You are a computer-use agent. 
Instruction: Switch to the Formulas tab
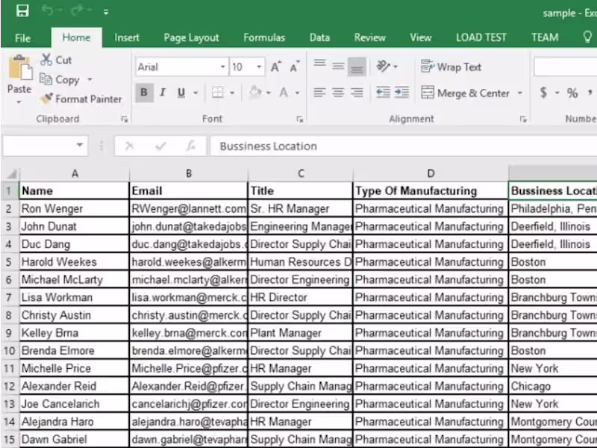pos(264,38)
